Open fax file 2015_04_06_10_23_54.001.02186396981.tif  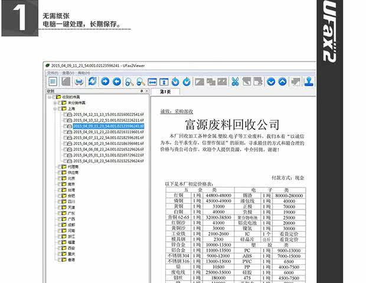pyautogui.click(x=109, y=144)
